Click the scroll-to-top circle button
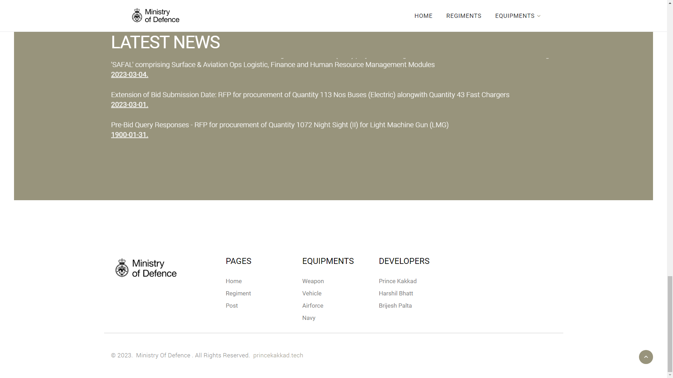Viewport: 673px width, 378px height. (x=646, y=357)
